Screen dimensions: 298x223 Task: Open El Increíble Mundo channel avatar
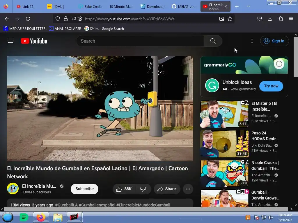point(13,189)
